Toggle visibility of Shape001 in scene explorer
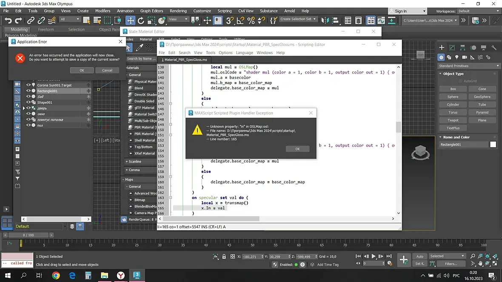The image size is (502, 282). [29, 102]
